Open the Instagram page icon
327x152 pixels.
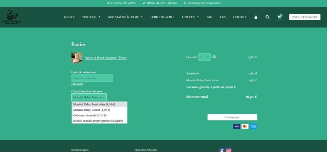click(229, 150)
